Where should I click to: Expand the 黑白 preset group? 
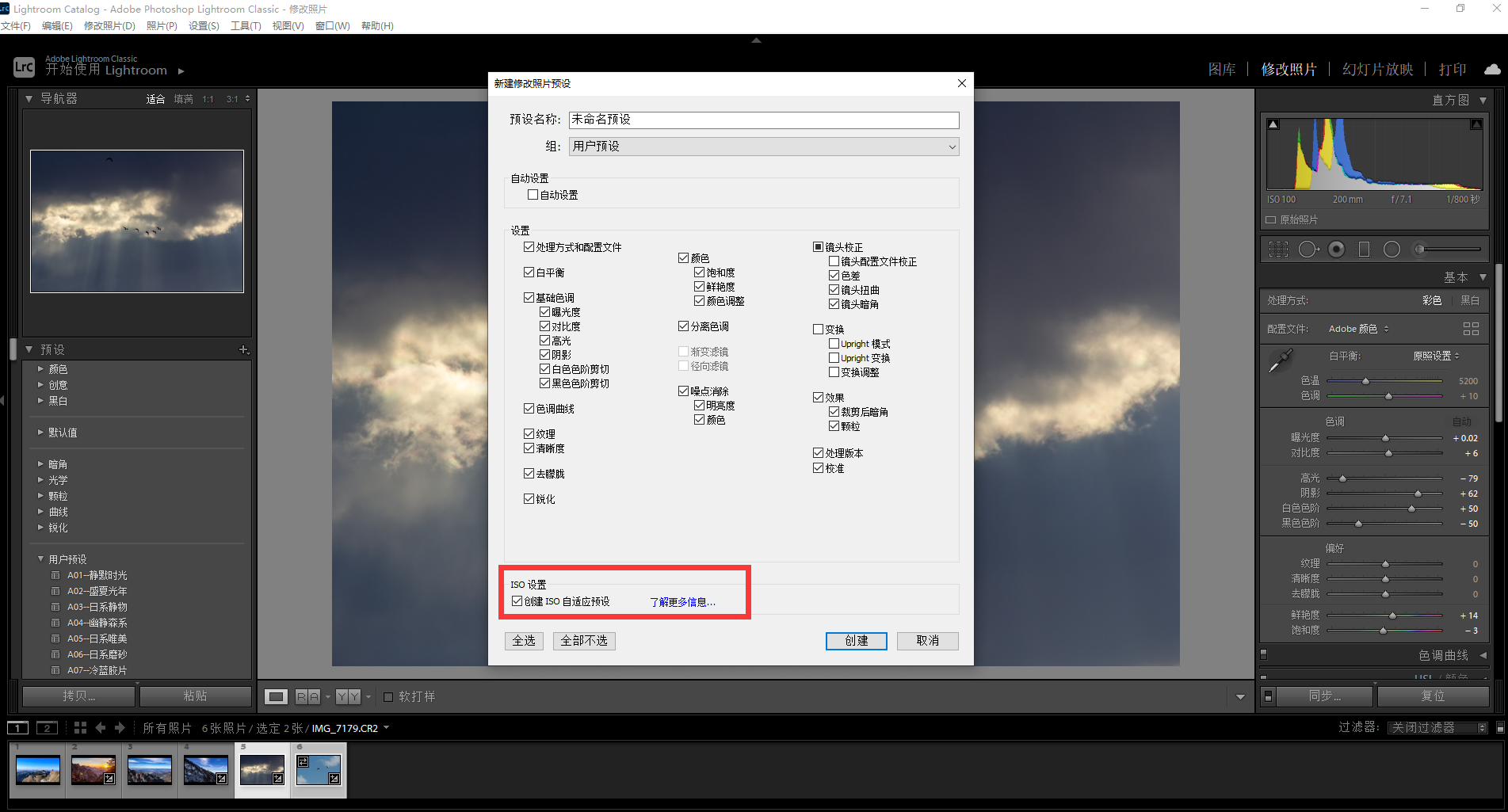click(x=40, y=401)
